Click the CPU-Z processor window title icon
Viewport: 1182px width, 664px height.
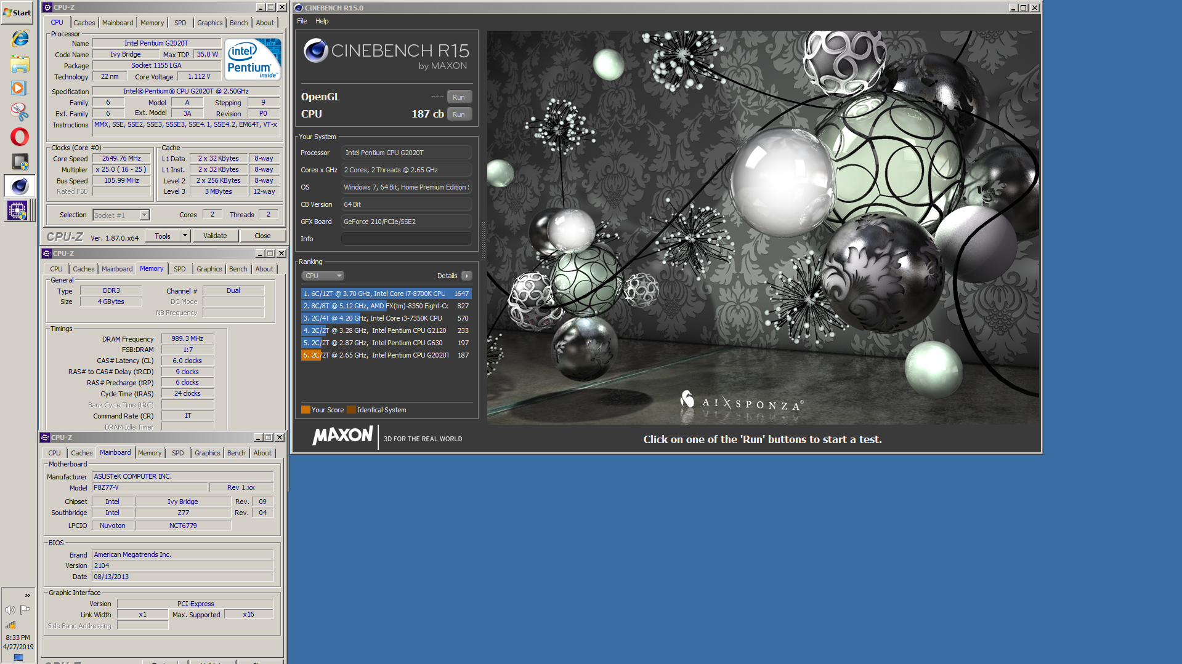pyautogui.click(x=47, y=7)
